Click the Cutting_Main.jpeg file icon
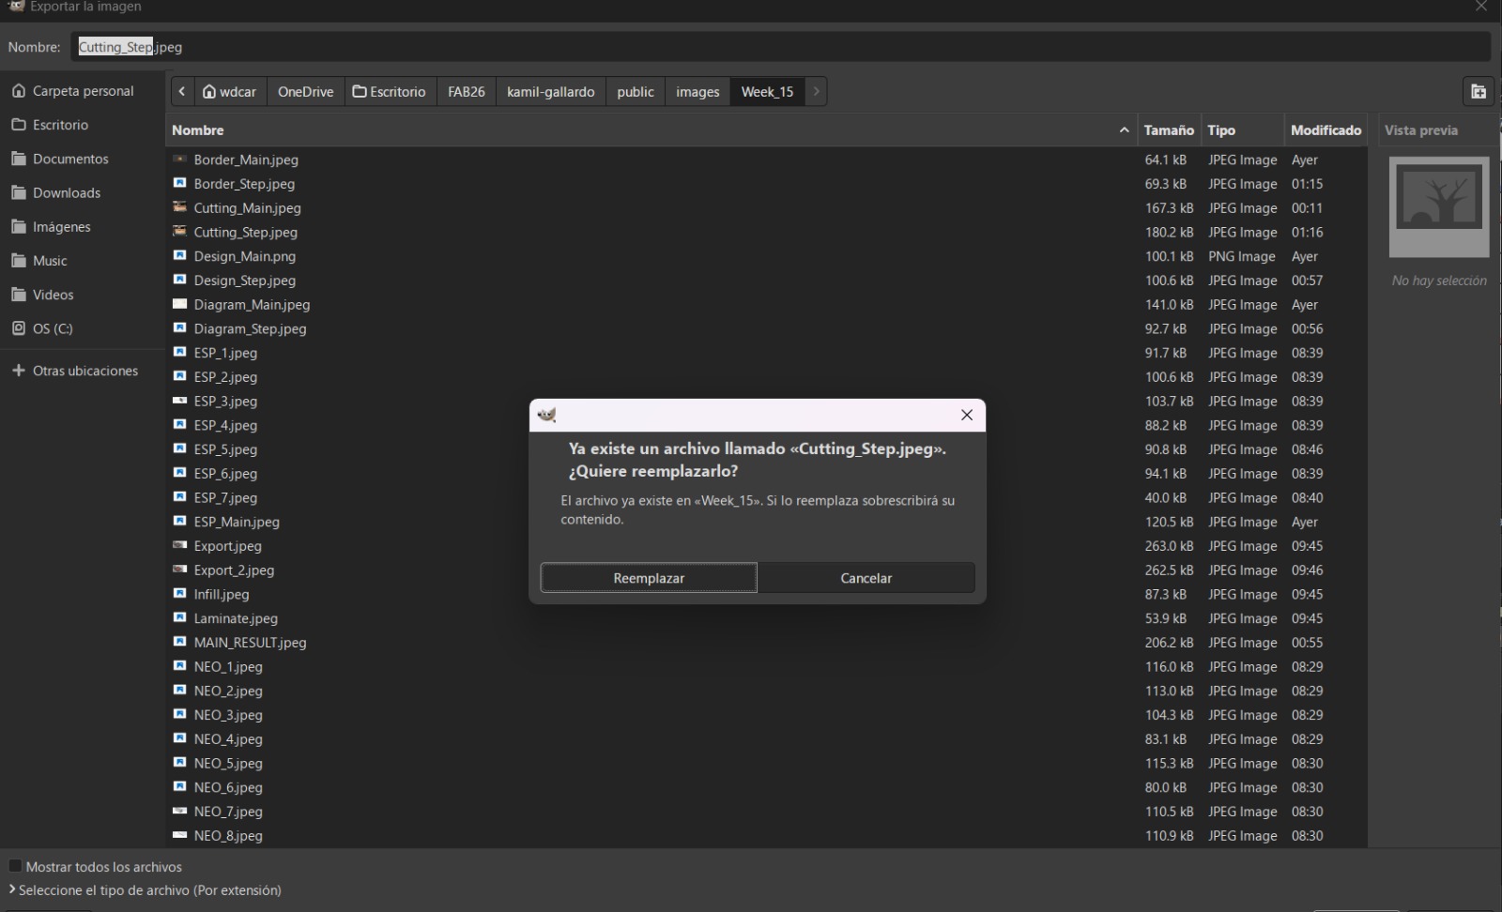Viewport: 1502px width, 912px height. point(180,207)
